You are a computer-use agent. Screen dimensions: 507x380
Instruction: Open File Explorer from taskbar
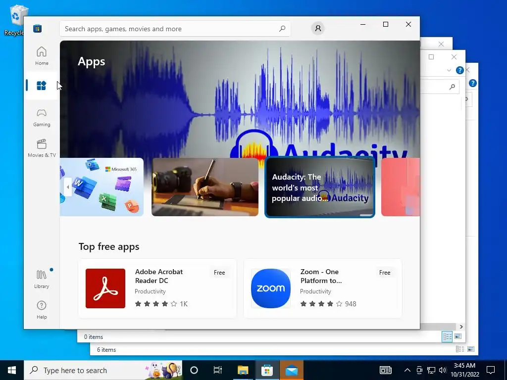pos(243,370)
